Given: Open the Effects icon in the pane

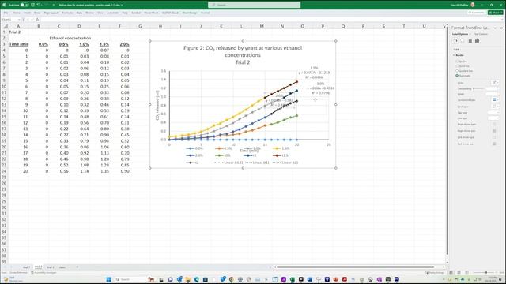Looking at the screenshot, I should [x=463, y=41].
